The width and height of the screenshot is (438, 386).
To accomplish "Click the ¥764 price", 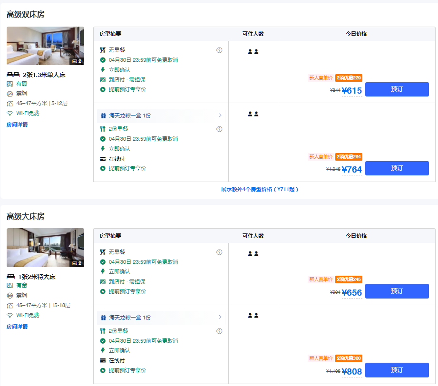I will (x=352, y=170).
